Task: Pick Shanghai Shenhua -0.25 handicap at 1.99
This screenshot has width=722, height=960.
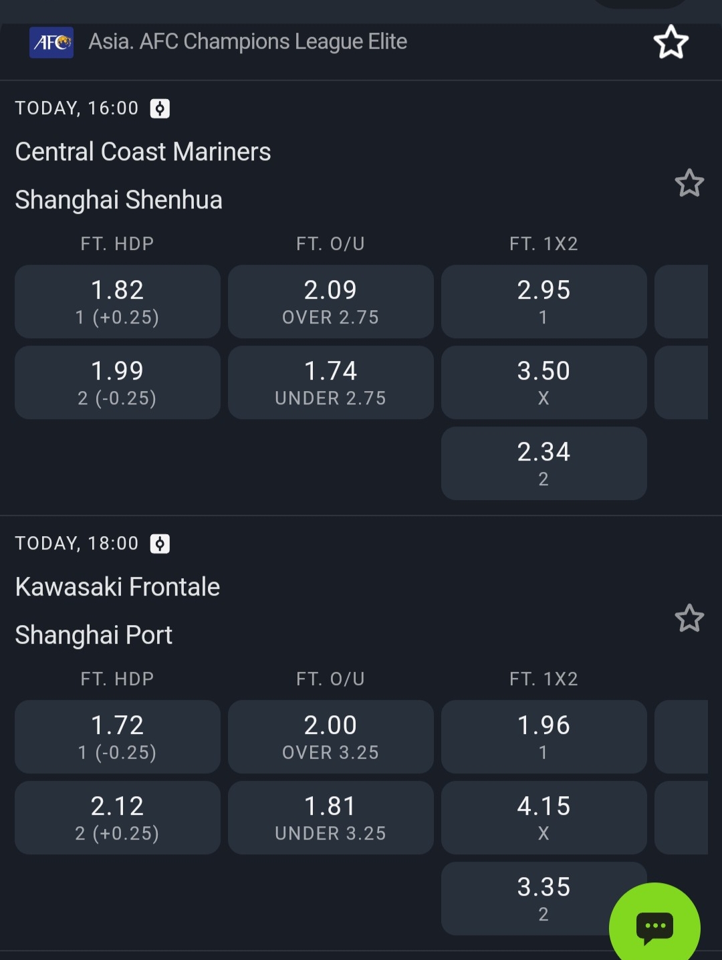Action: click(118, 382)
